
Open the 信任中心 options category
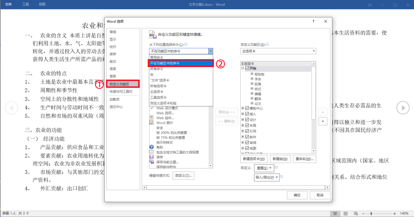(123, 107)
